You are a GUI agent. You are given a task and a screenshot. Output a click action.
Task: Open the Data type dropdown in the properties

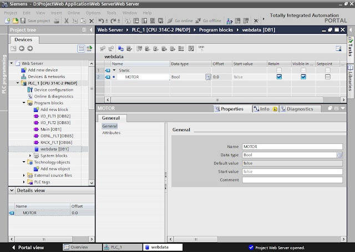tap(339, 155)
